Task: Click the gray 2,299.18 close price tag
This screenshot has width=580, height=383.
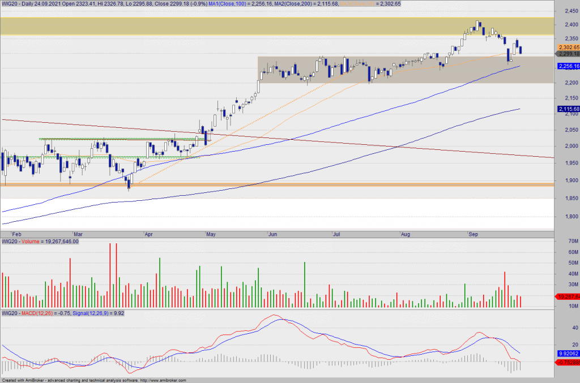Action: coord(568,54)
